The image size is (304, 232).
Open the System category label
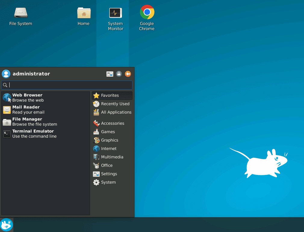point(108,182)
